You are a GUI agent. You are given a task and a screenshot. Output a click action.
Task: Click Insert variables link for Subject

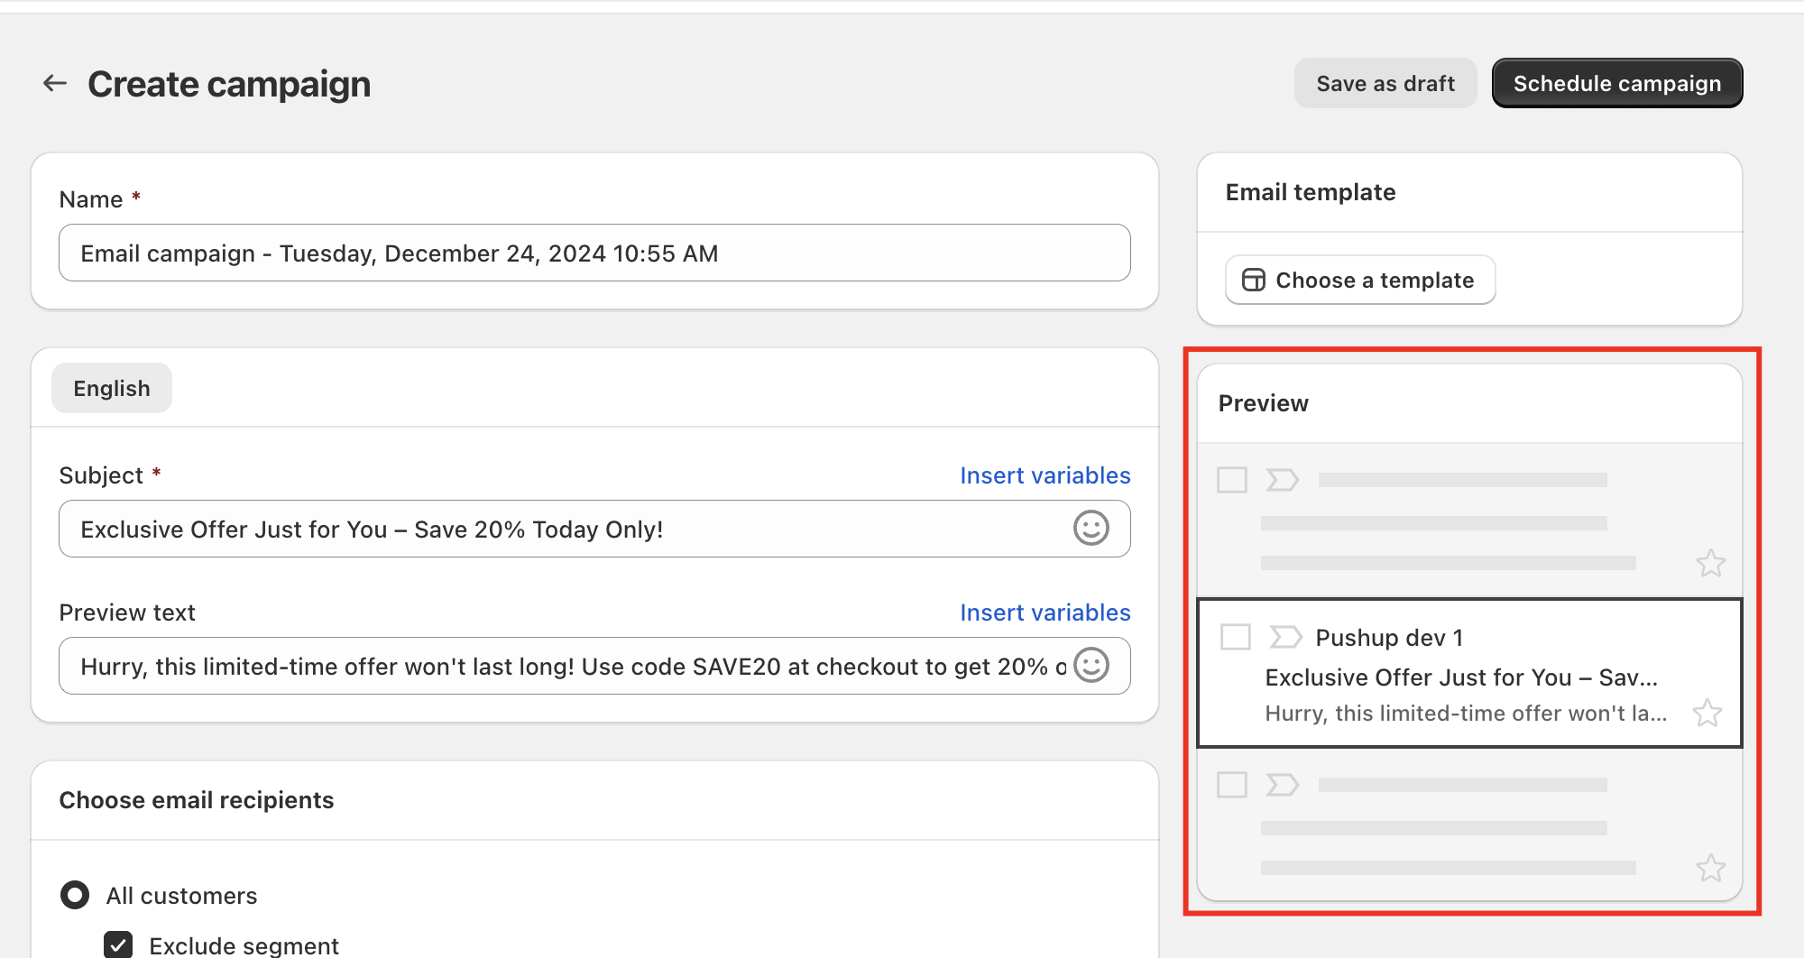click(x=1045, y=475)
